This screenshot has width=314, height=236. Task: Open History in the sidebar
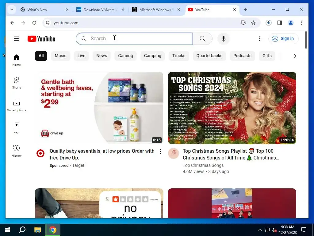tap(17, 151)
